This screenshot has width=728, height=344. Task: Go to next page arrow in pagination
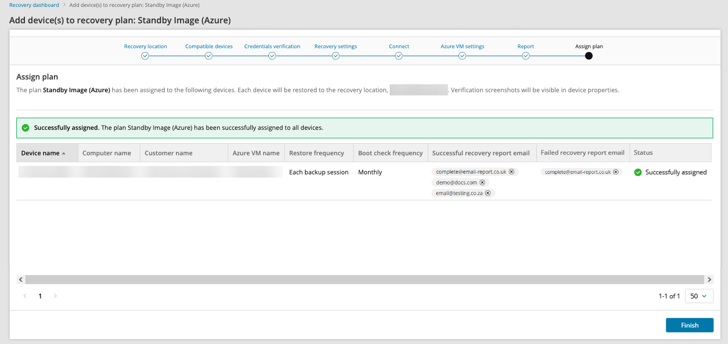(x=56, y=296)
